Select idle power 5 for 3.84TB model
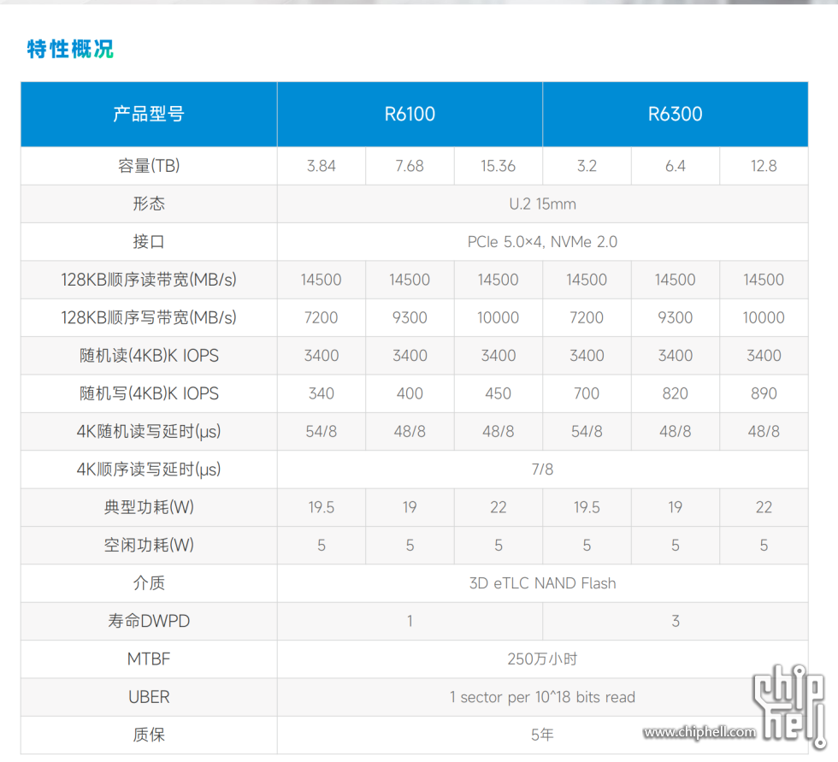838x762 pixels. click(x=322, y=546)
